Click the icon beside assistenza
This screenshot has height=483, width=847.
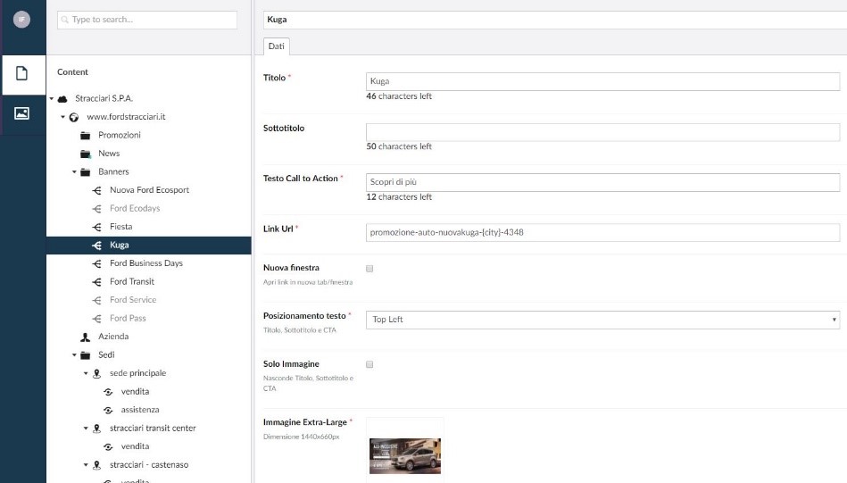(108, 410)
